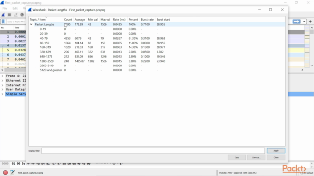Click the restart capture toolbar icon
314x176 pixels.
tap(16, 15)
